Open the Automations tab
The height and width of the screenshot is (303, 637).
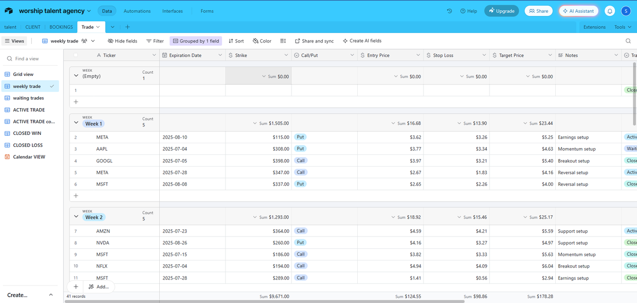137,11
